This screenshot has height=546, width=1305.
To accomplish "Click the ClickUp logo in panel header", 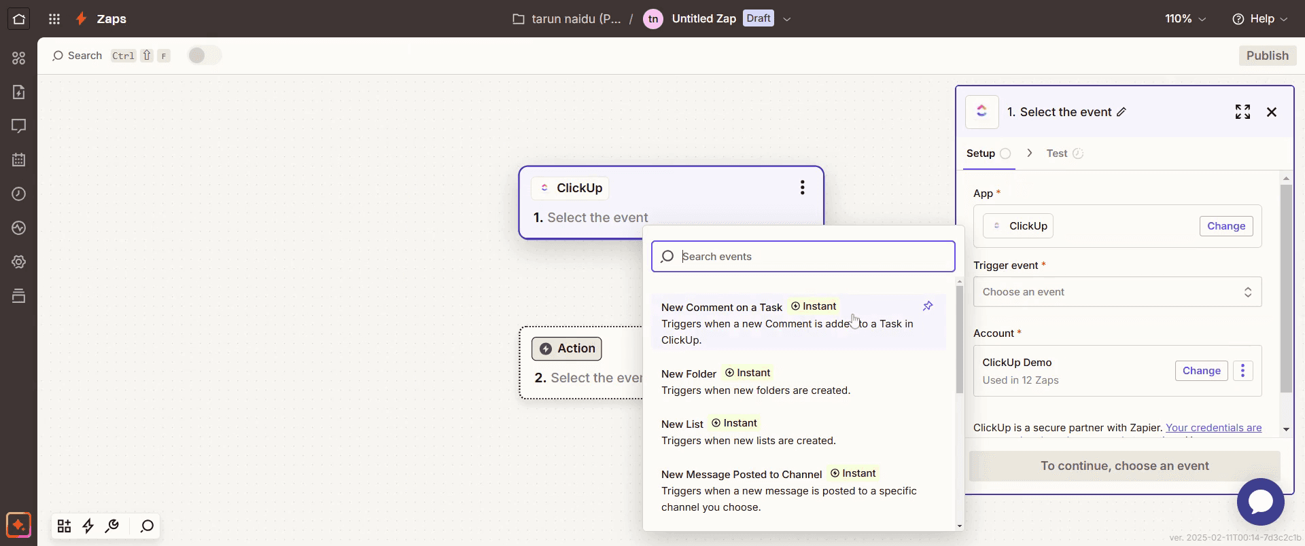I will click(x=982, y=112).
